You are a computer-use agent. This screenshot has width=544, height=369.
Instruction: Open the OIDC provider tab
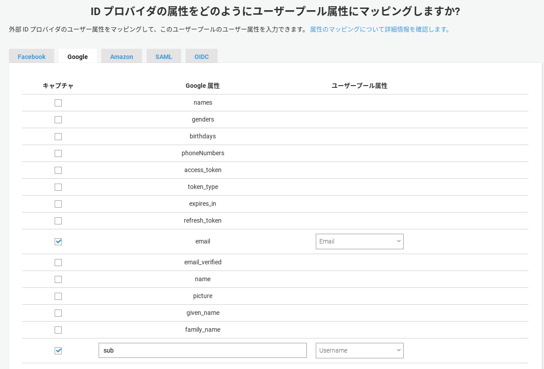click(202, 57)
